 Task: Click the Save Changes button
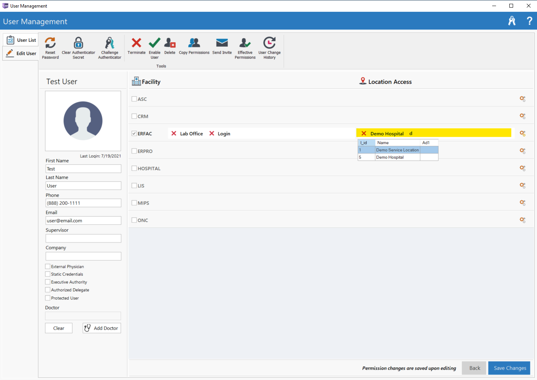(509, 368)
